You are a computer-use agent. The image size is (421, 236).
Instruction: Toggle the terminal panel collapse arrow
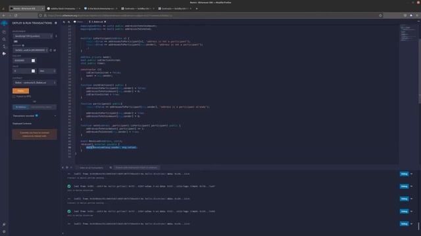click(x=63, y=168)
